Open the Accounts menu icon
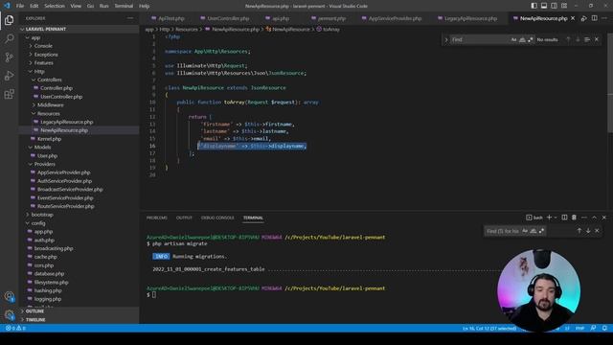This screenshot has height=345, width=613. (9, 296)
